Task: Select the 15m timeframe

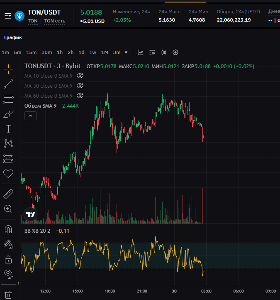Action: (x=32, y=52)
